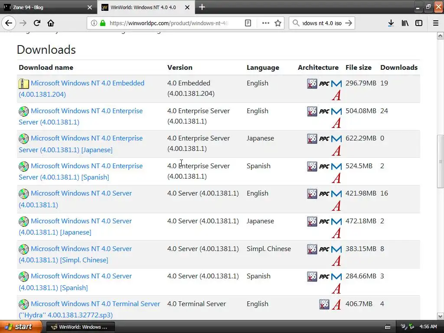Click the x86 icon in the Embedded row
Viewport: 444px width, 333px height.
312,84
